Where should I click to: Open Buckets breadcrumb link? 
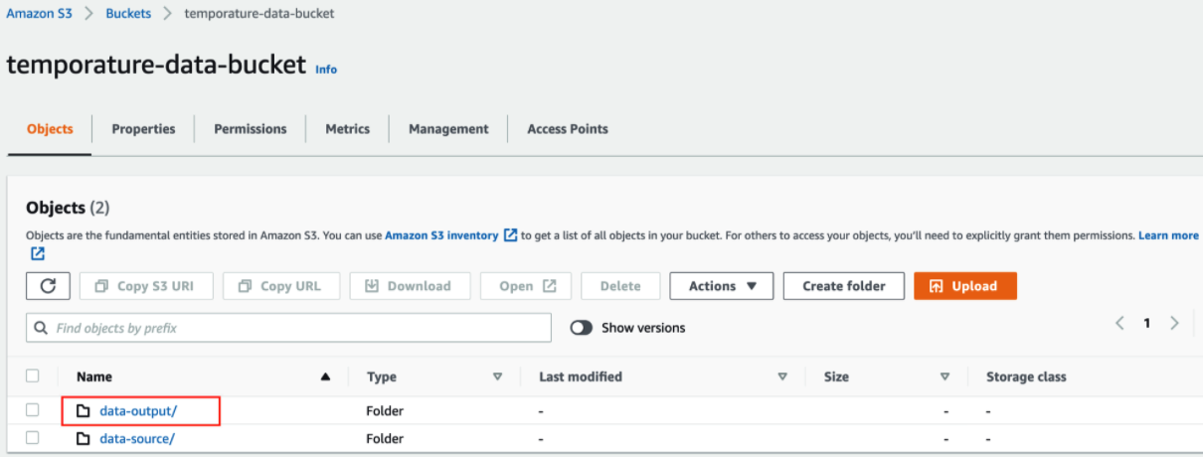click(129, 14)
